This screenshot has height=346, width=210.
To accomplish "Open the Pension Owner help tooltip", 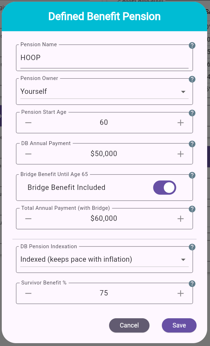I will click(x=192, y=79).
